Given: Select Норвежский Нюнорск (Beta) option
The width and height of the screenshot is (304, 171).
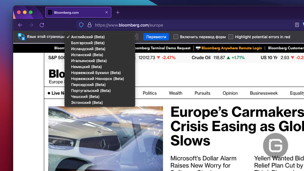Looking at the screenshot, I should coord(100,79).
